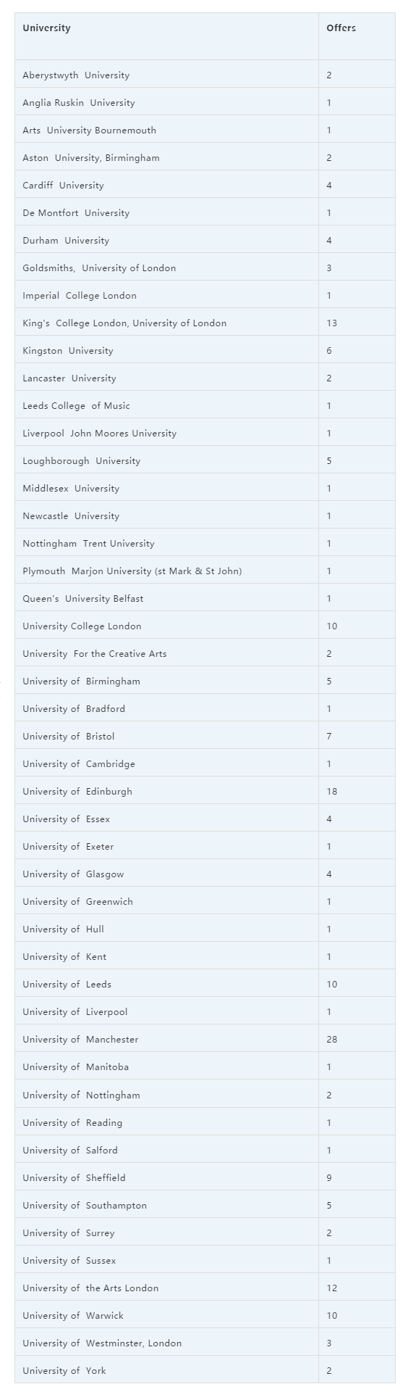Select the Kingston University row
The height and width of the screenshot is (1392, 411).
coord(205,351)
